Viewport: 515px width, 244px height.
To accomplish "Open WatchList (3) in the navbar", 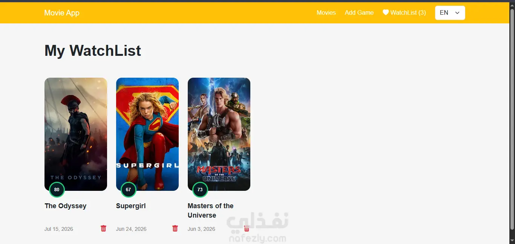I will click(404, 13).
